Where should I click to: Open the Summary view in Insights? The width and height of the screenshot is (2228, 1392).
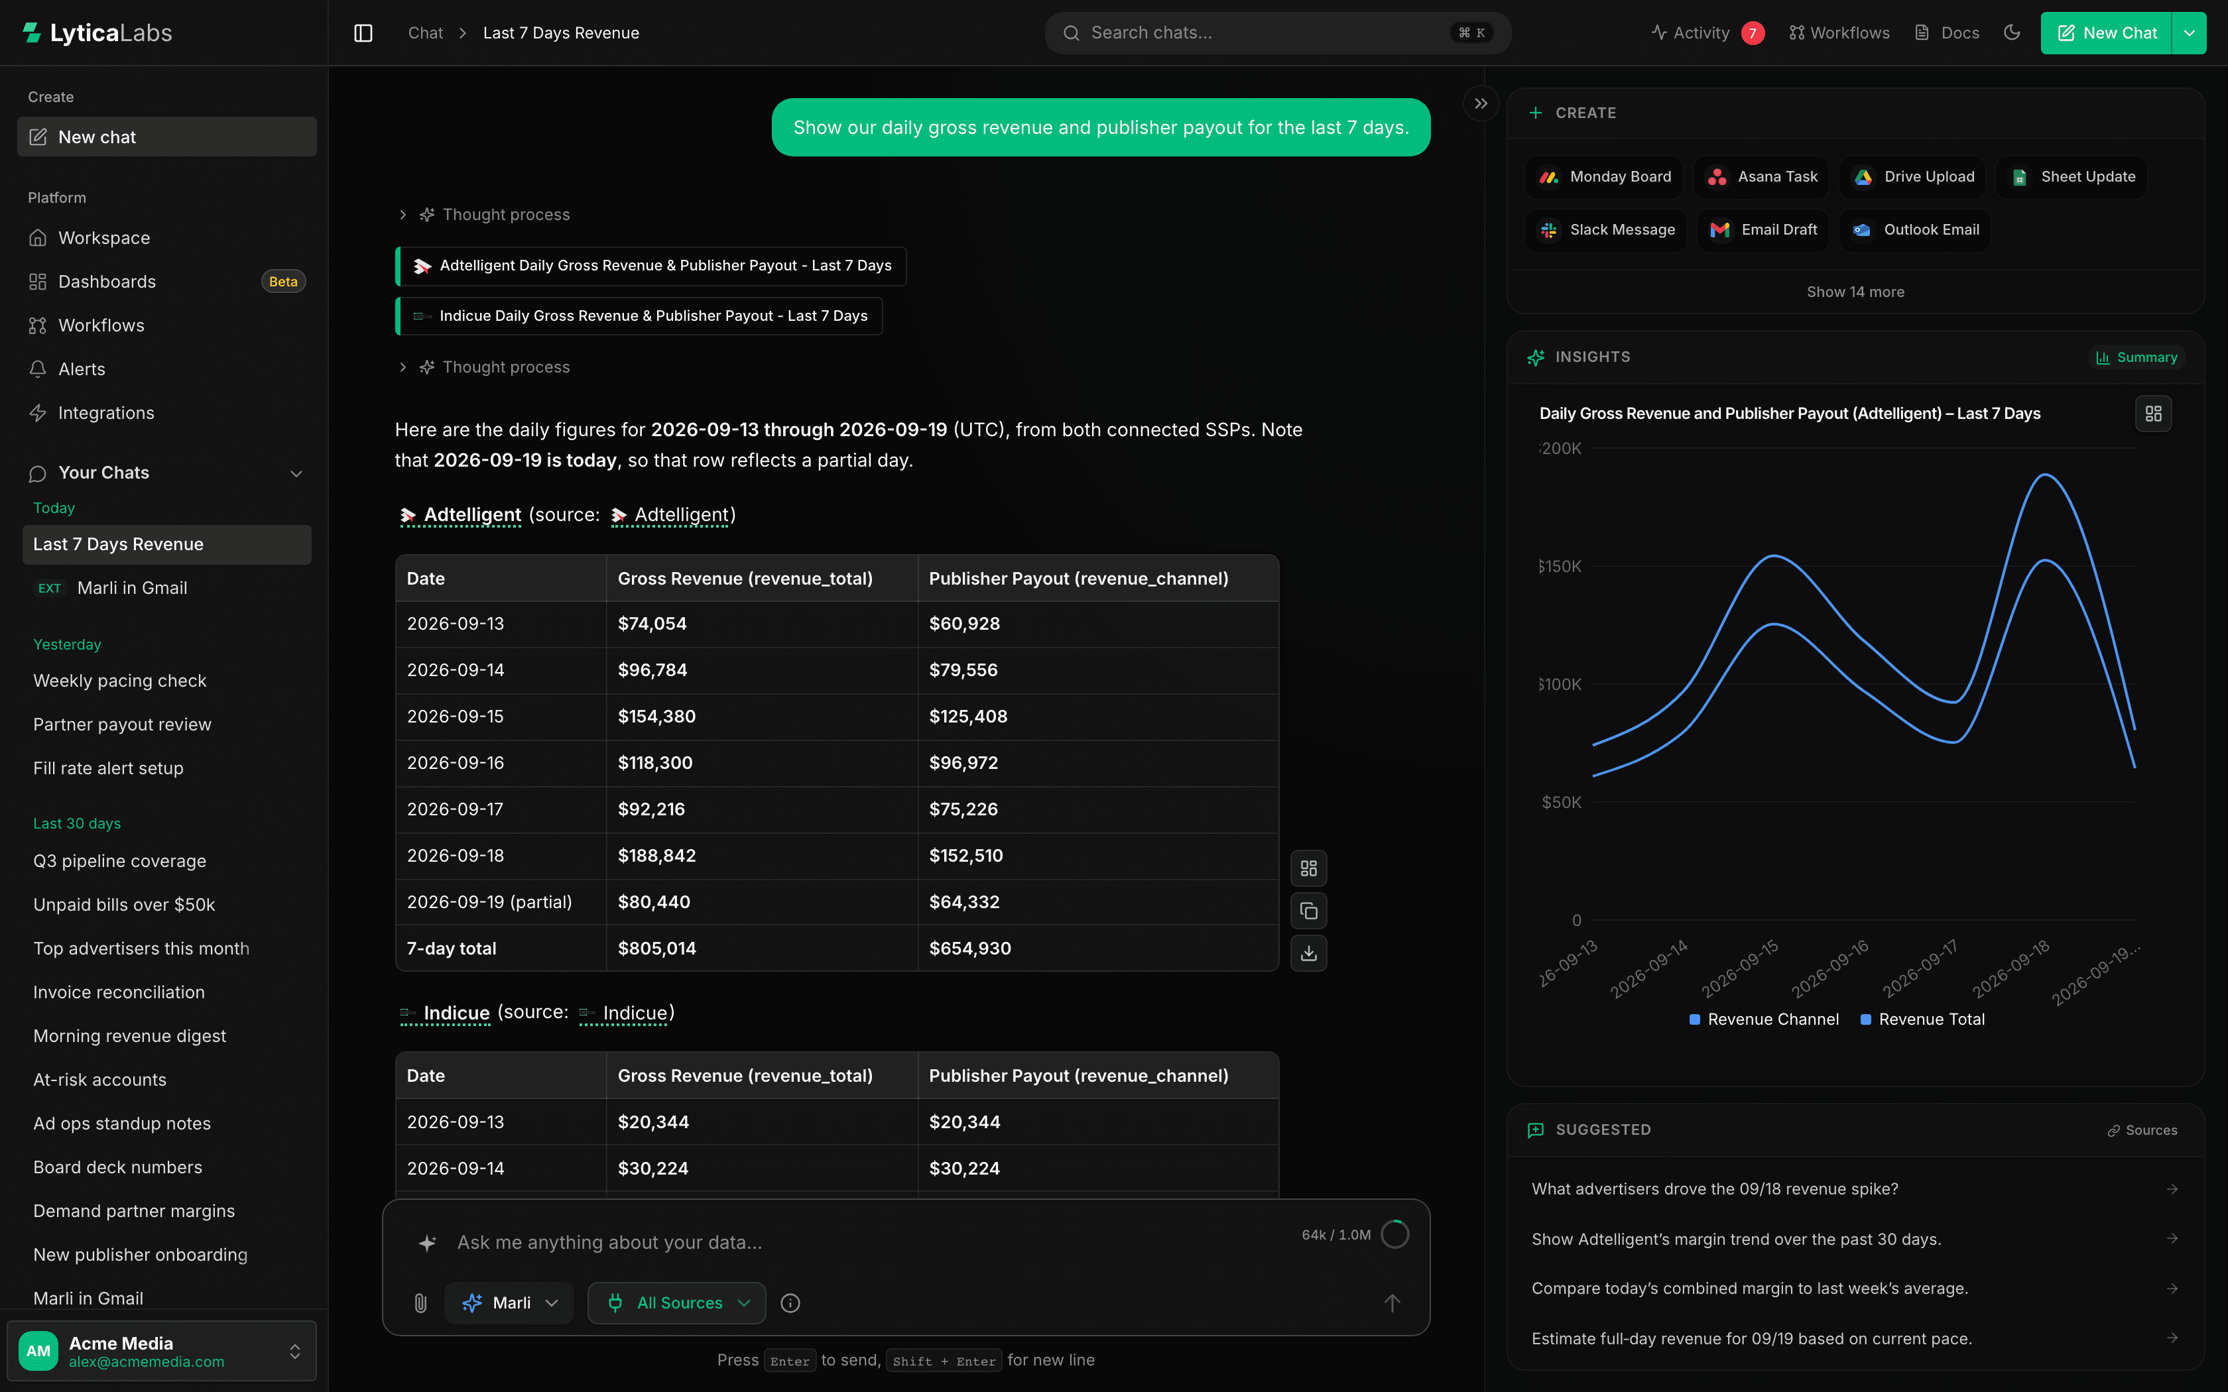pyautogui.click(x=2137, y=357)
